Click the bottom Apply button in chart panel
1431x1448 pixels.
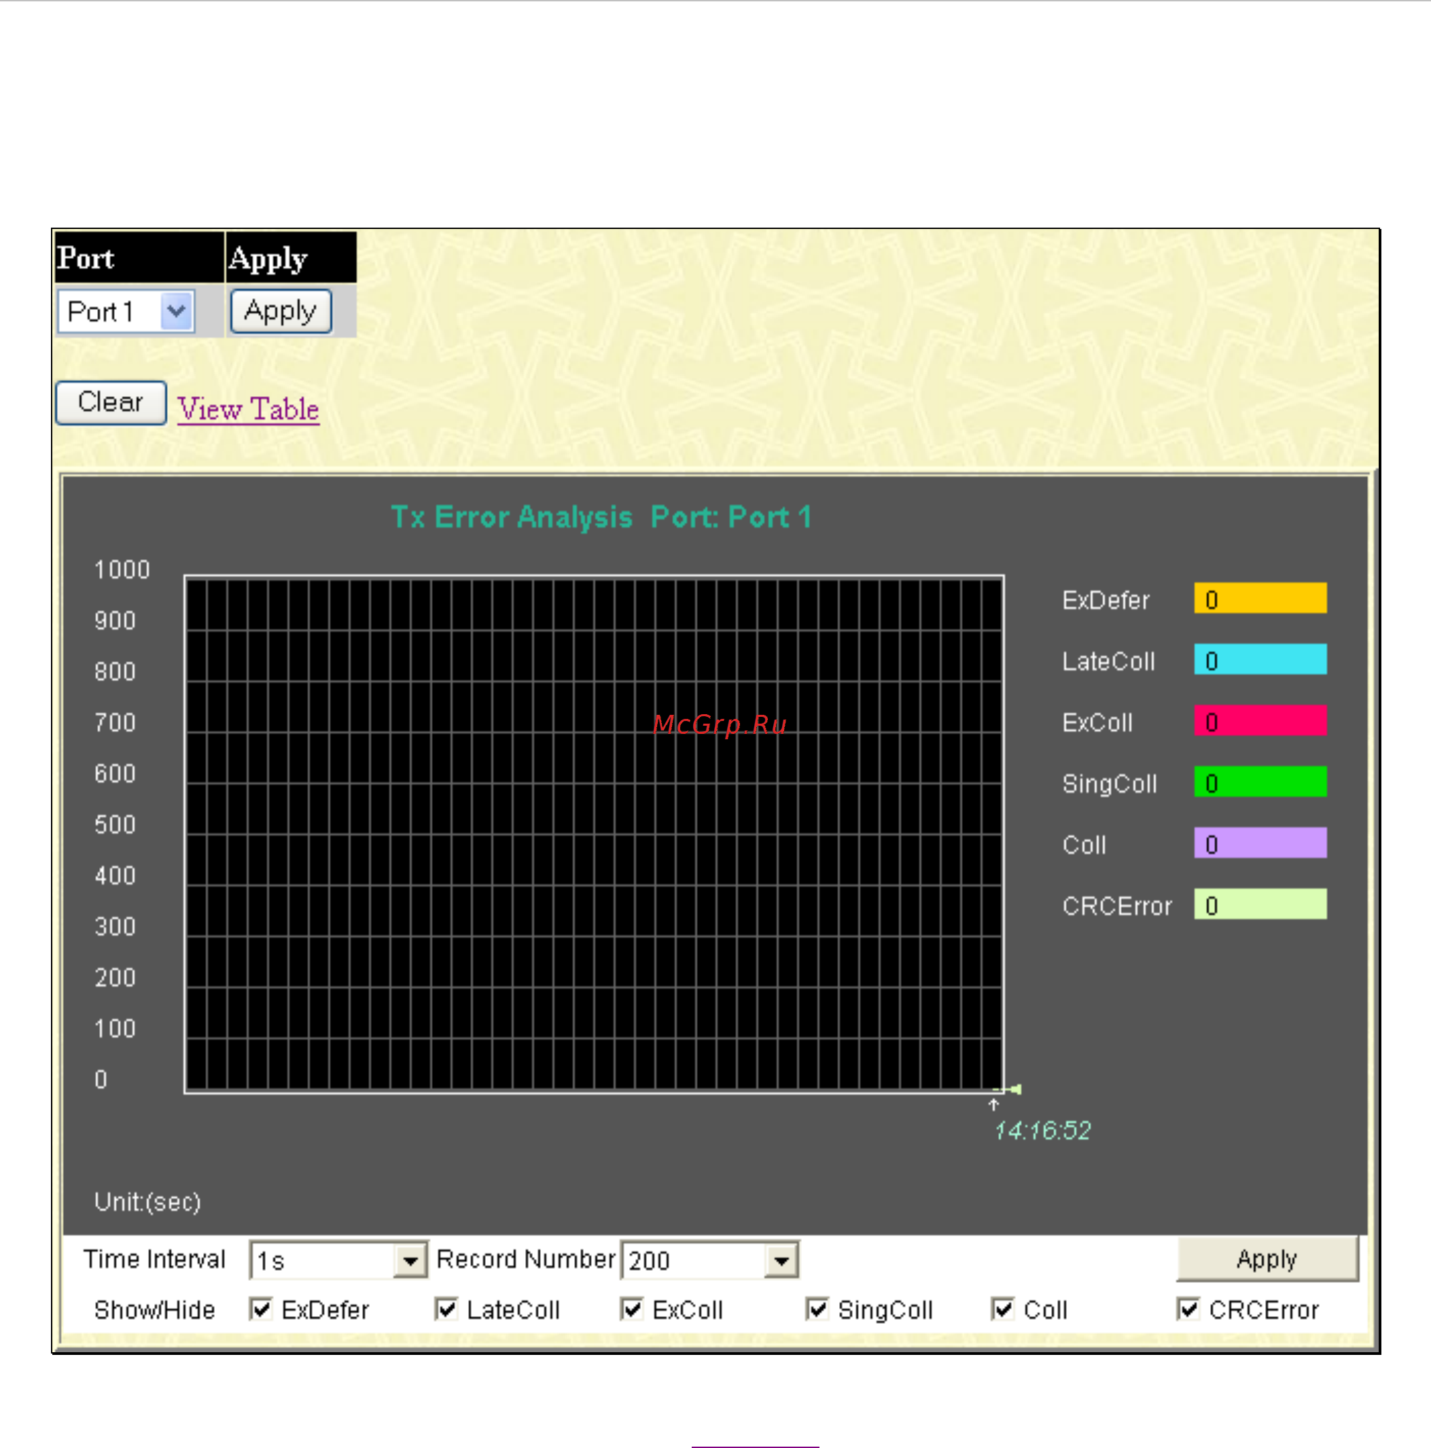(x=1267, y=1259)
